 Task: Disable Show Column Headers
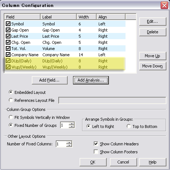coord(96,144)
